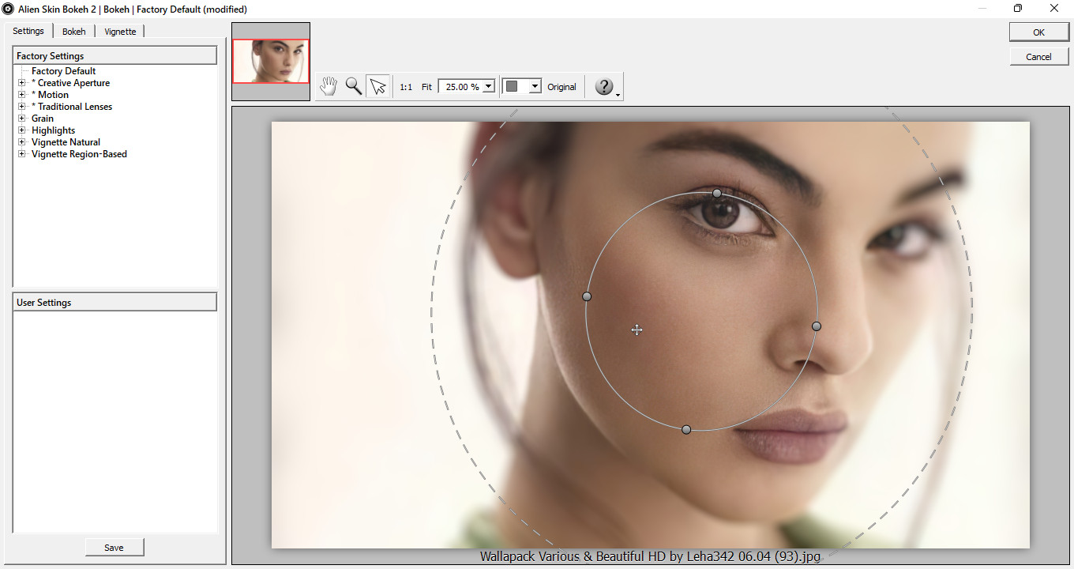The image size is (1074, 569).
Task: Click the Help question mark icon
Action: (604, 87)
